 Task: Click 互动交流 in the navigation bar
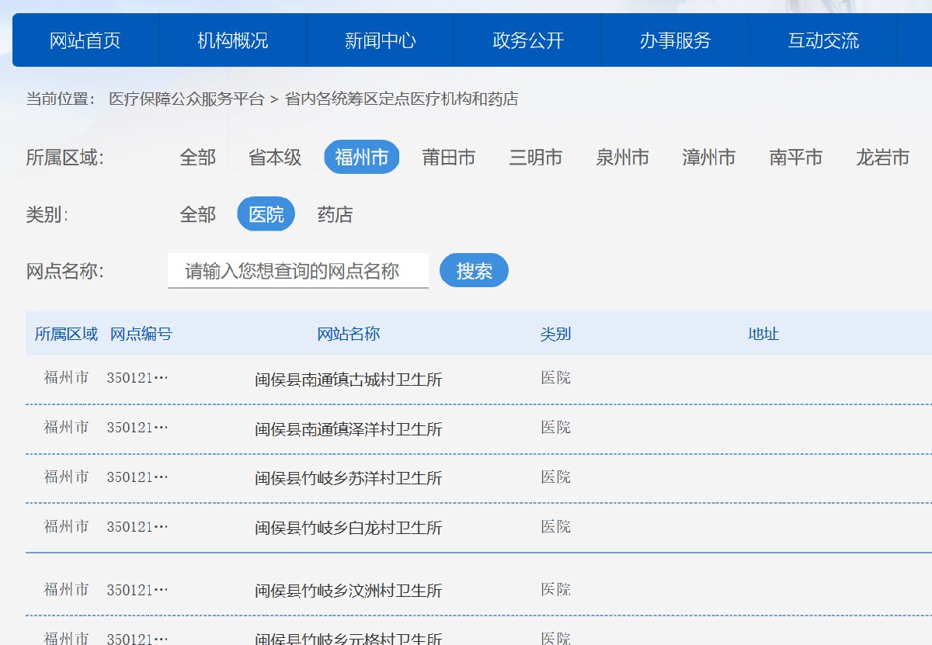click(823, 40)
